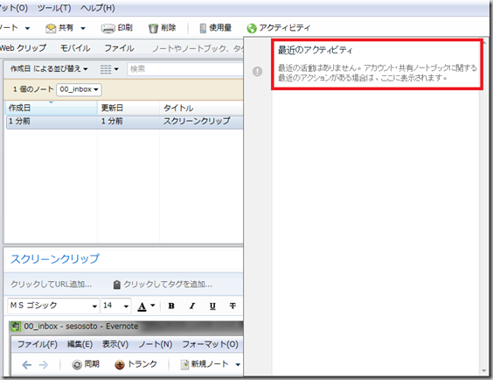The height and width of the screenshot is (380, 493).
Task: Sort by 作成日 column header
Action: tap(52, 108)
